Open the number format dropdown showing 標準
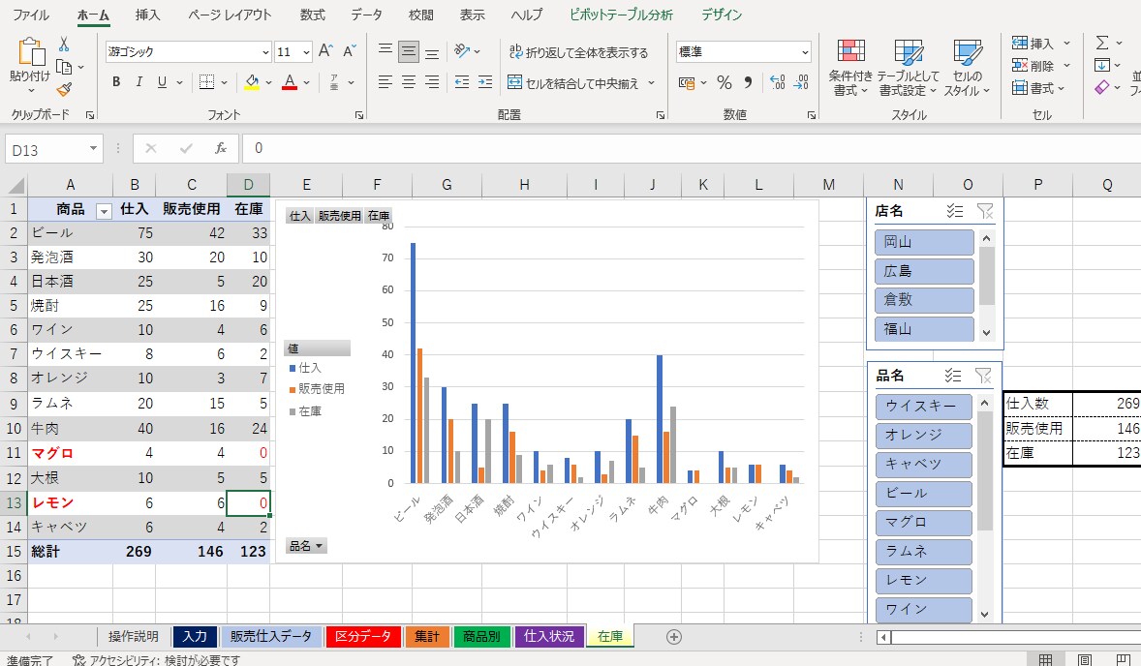The width and height of the screenshot is (1141, 666). coord(805,52)
